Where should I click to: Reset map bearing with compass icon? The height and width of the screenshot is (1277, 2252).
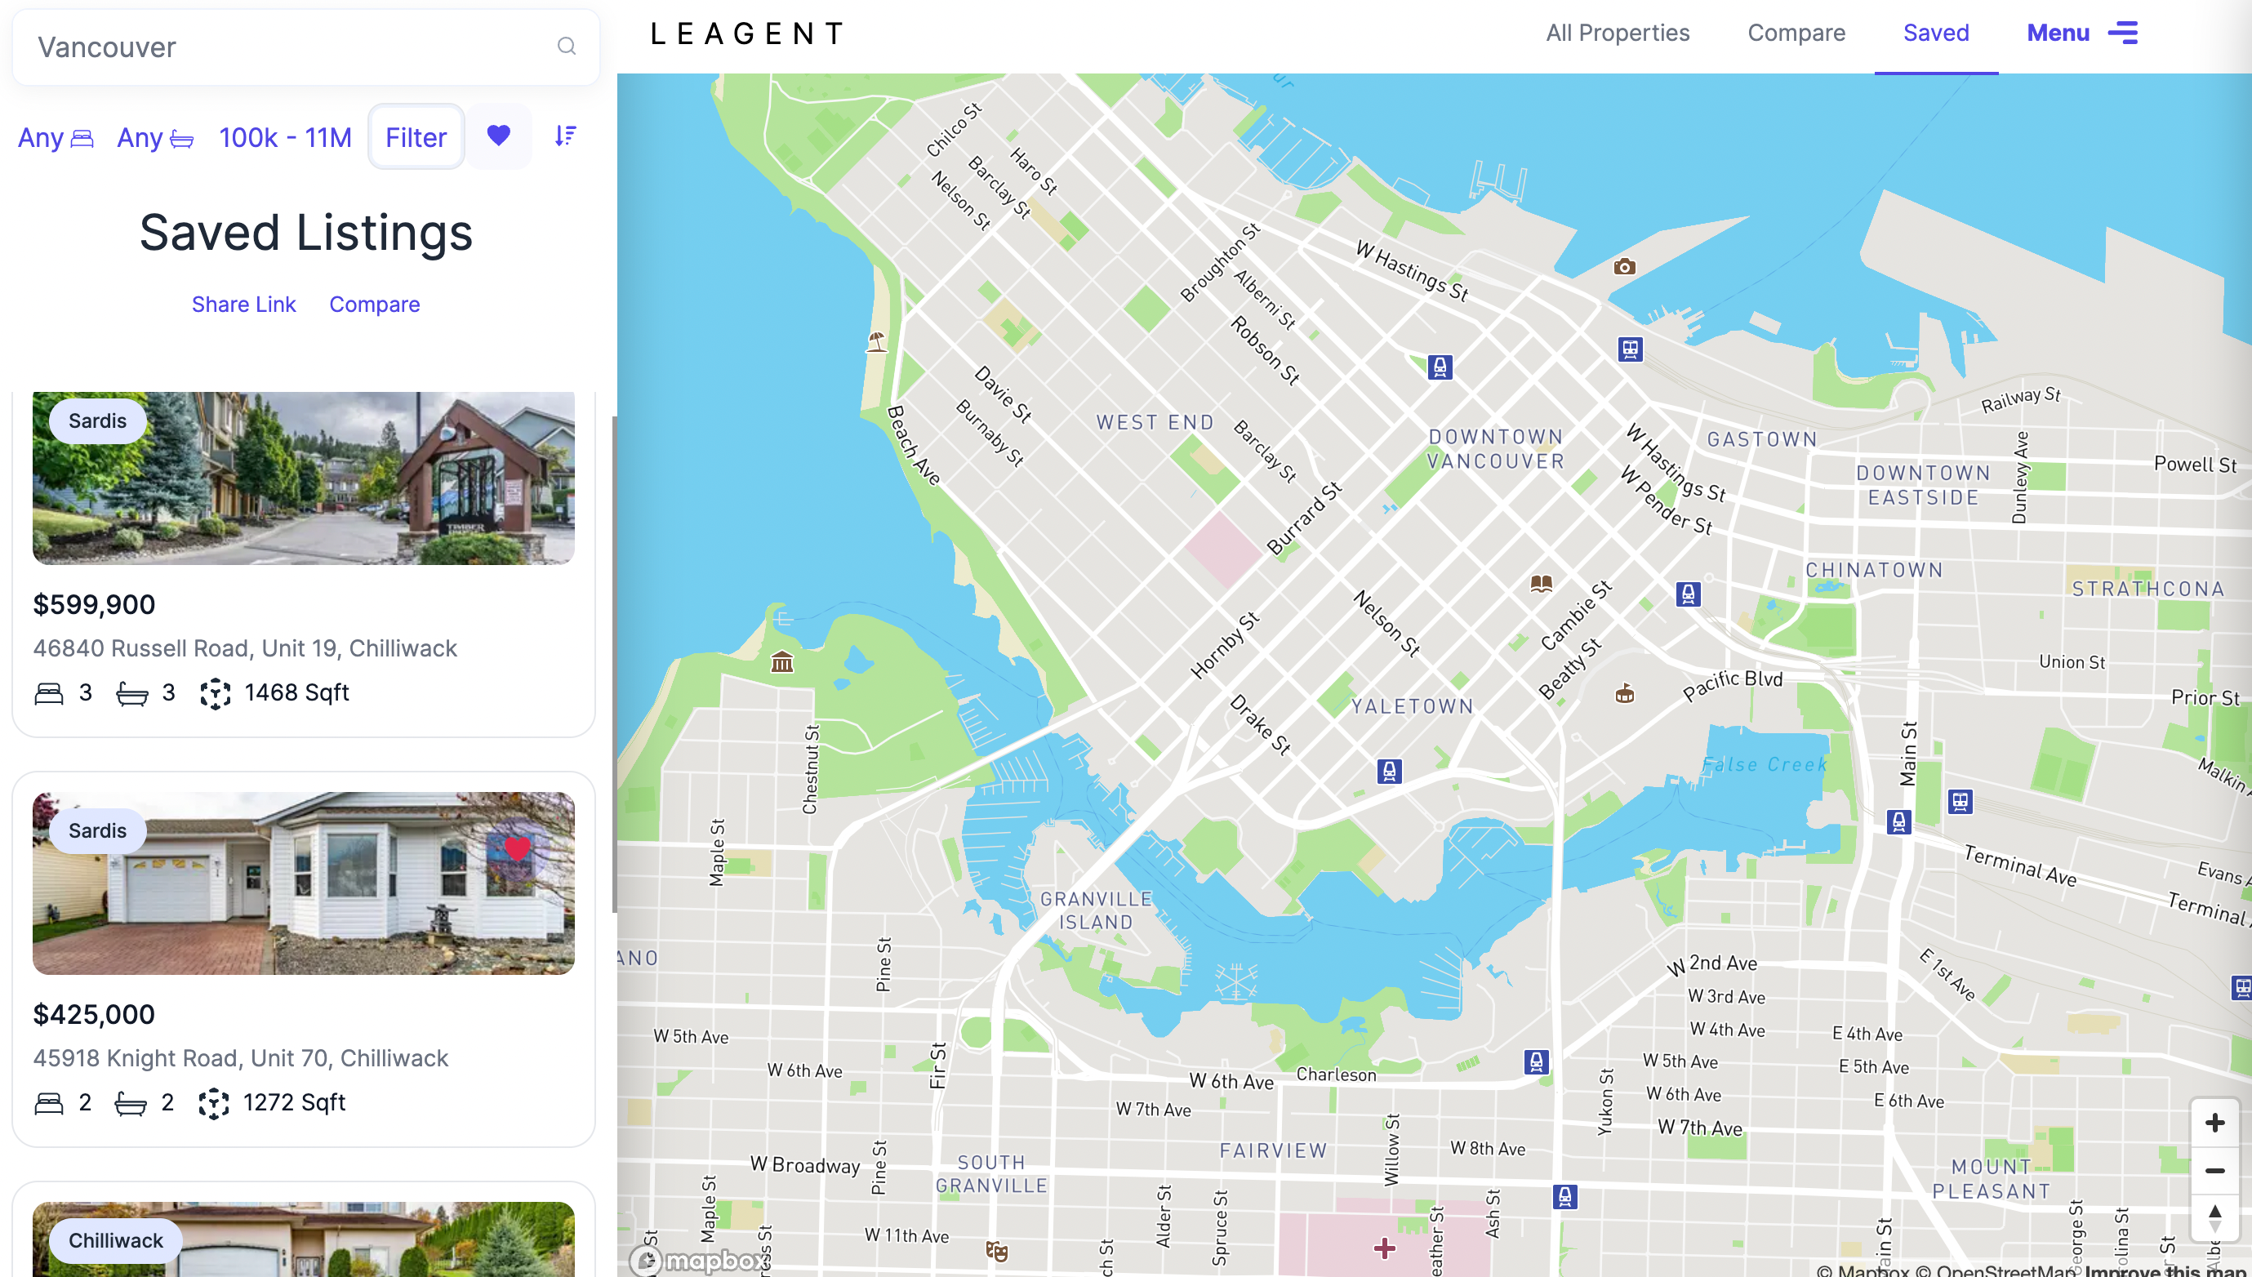click(x=2215, y=1218)
